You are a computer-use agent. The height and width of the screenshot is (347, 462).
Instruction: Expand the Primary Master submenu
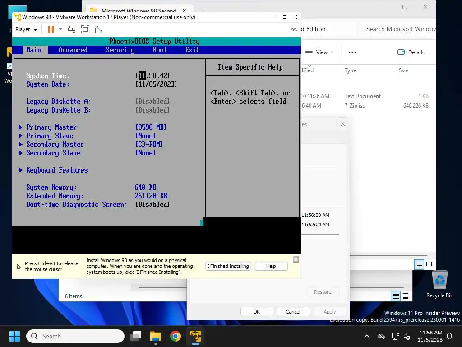(51, 127)
